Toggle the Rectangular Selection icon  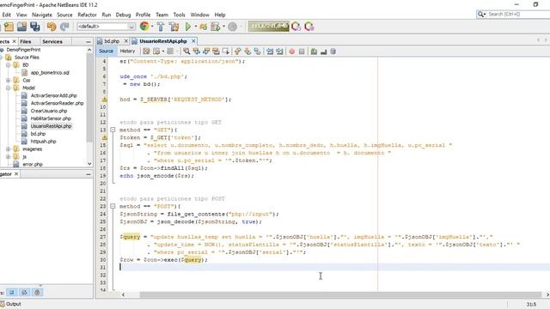point(225,51)
